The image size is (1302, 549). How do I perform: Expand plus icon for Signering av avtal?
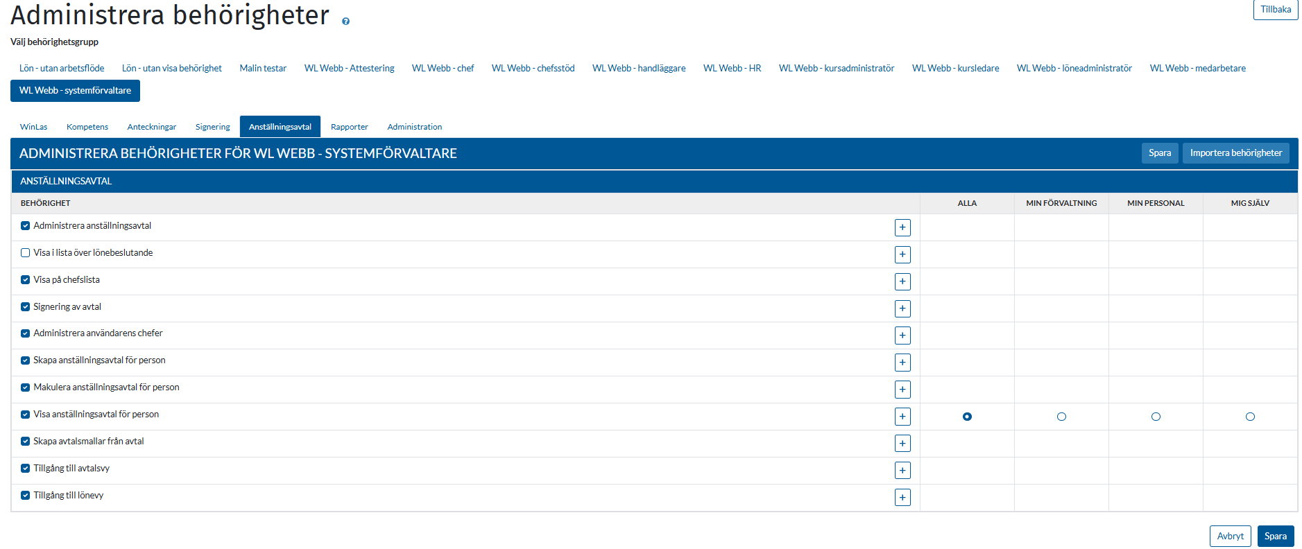[902, 308]
